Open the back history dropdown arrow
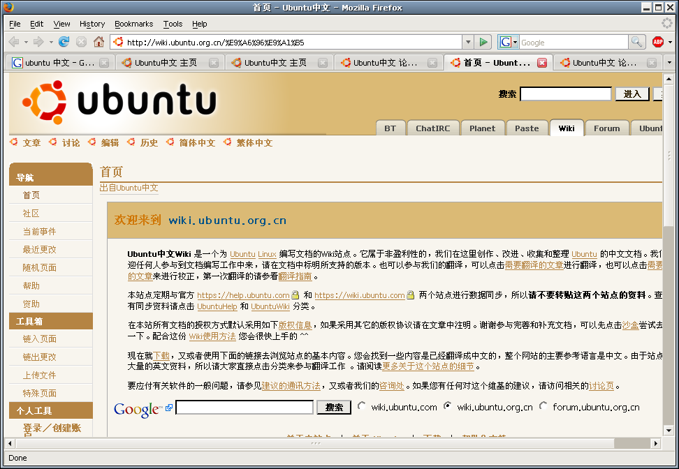 click(26, 42)
